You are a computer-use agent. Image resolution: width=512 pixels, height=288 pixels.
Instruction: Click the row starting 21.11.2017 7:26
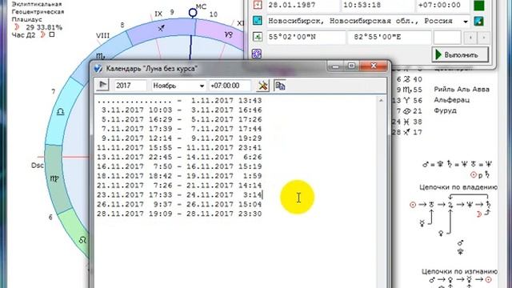[179, 186]
